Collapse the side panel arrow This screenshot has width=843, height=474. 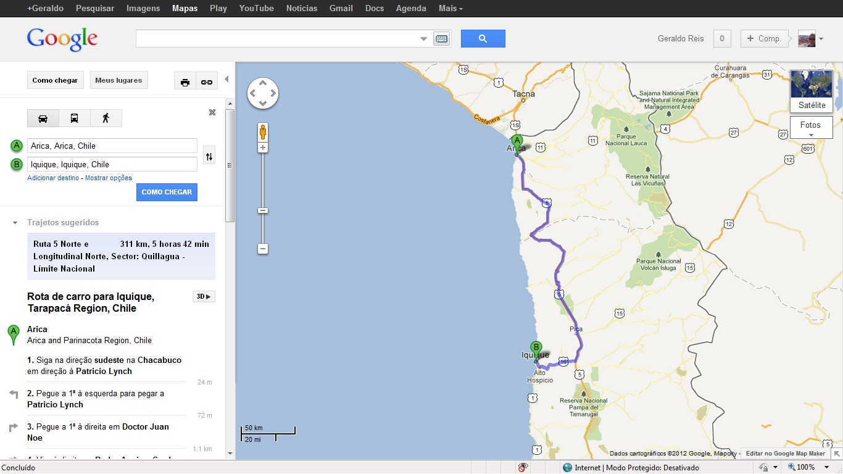click(226, 79)
